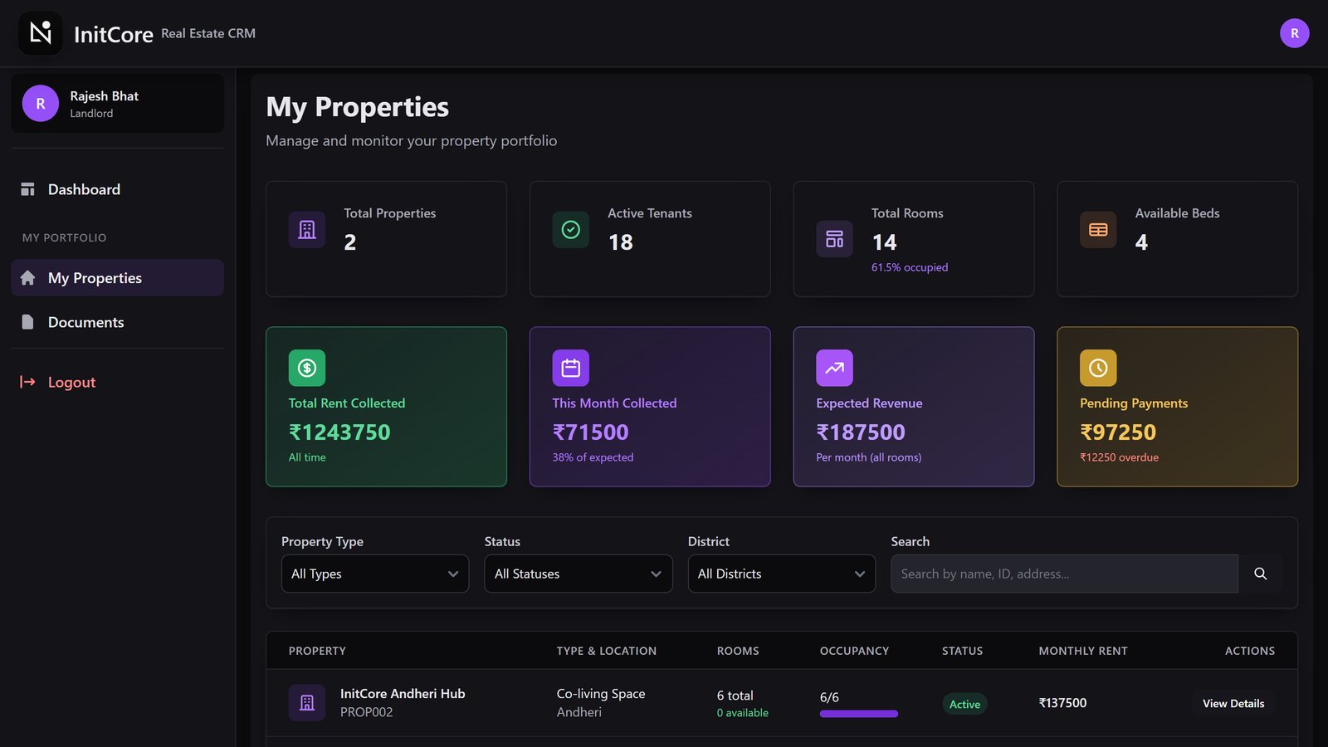Click the Expected Revenue trend icon
This screenshot has height=747, width=1328.
(835, 368)
